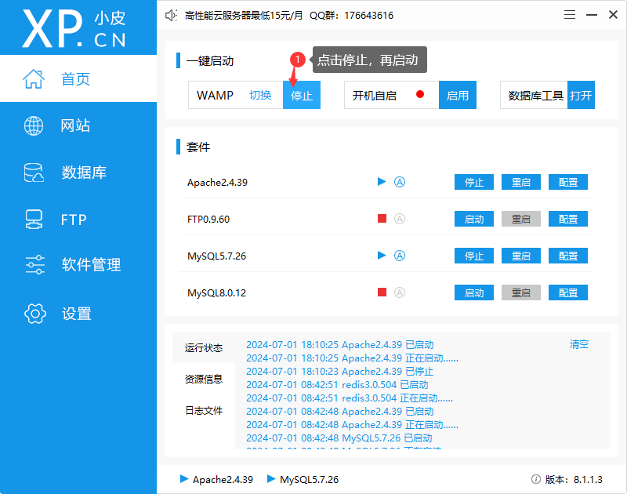The image size is (627, 494).
Task: Toggle FTP0.9.60 auto-start A icon
Action: click(400, 219)
